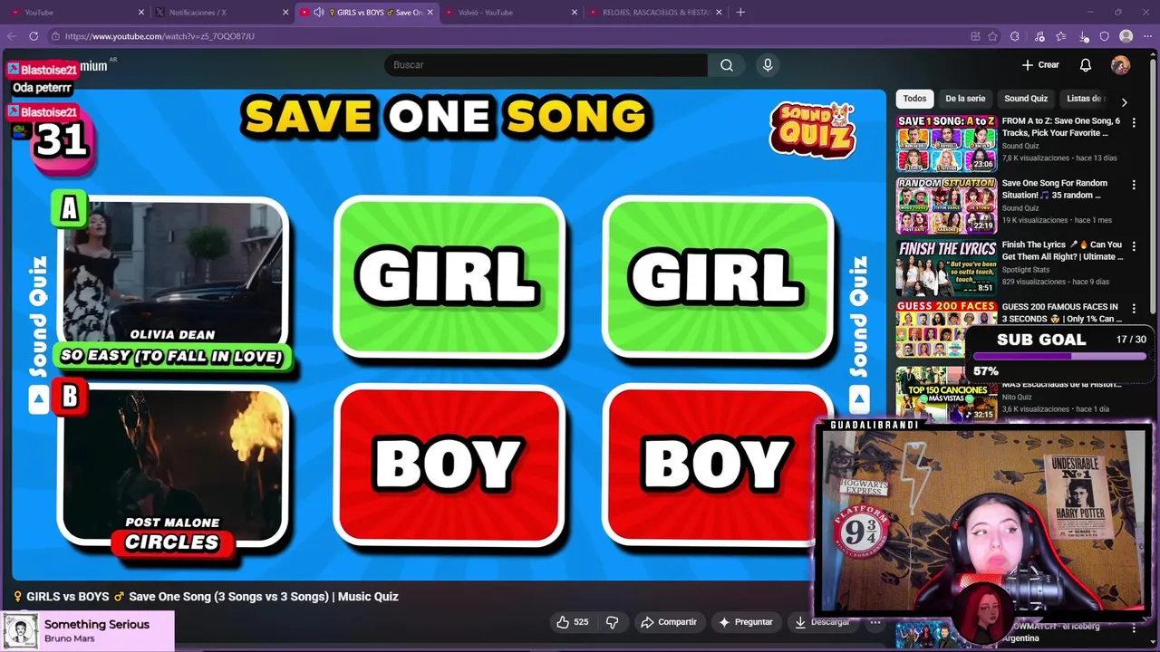
Task: Switch to the Volvió - YouTube tab
Action: tap(510, 12)
